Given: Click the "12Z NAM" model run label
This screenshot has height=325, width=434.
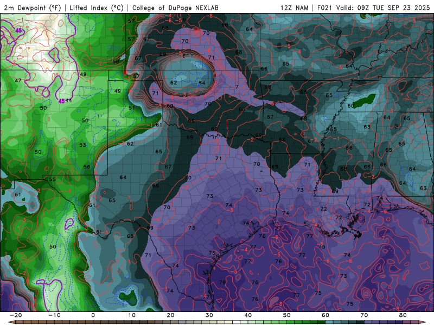Looking at the screenshot, I should 294,8.
